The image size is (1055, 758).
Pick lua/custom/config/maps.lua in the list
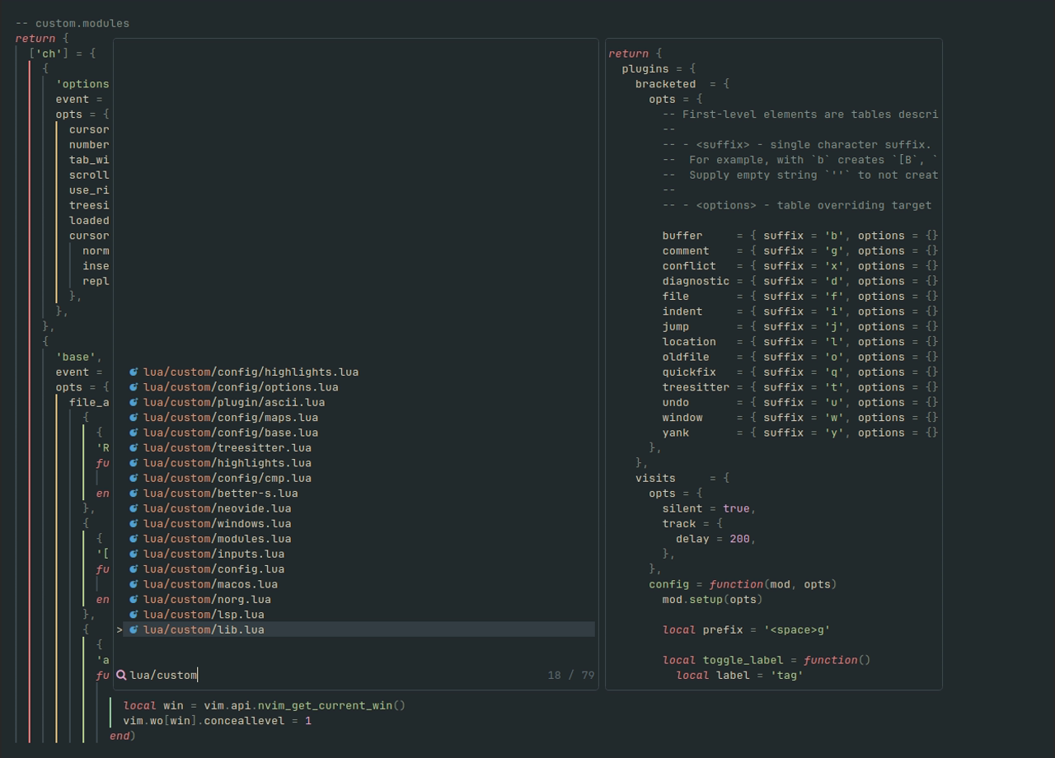click(x=231, y=418)
